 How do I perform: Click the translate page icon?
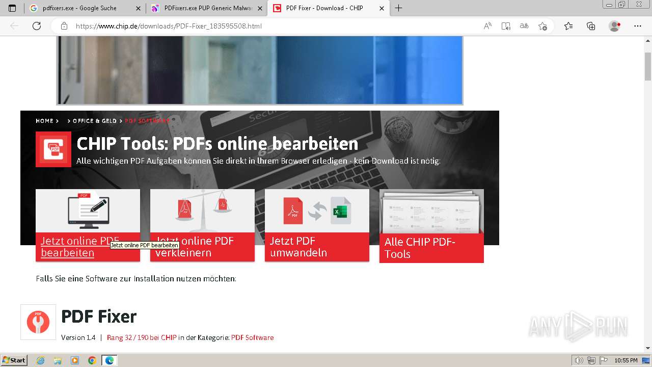524,26
